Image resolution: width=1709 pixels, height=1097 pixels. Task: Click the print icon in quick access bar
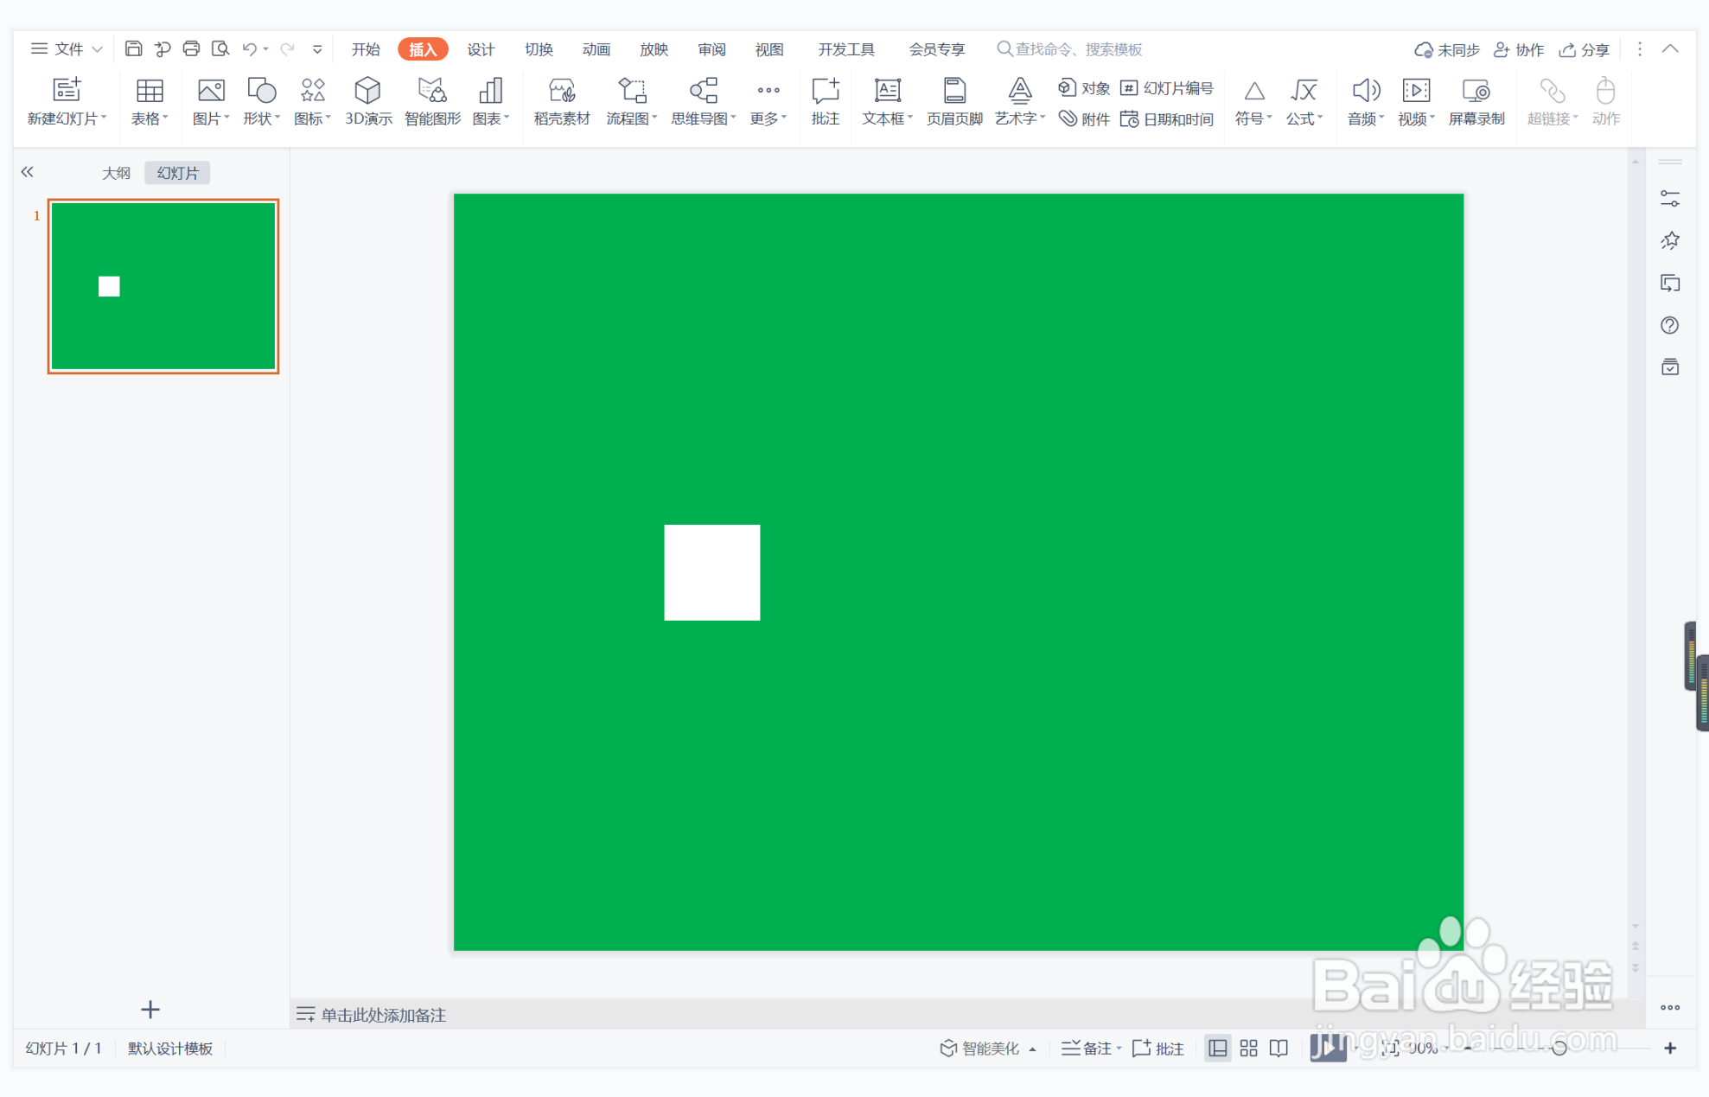191,49
